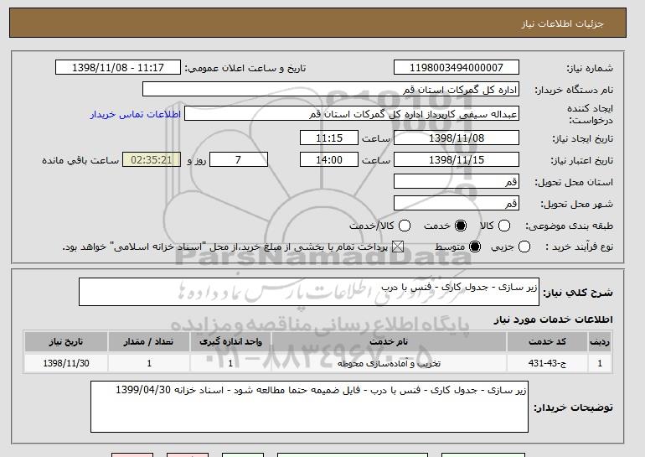Screen dimensions: 645x457
Task: Click the ردیف column header
Action: [600, 342]
